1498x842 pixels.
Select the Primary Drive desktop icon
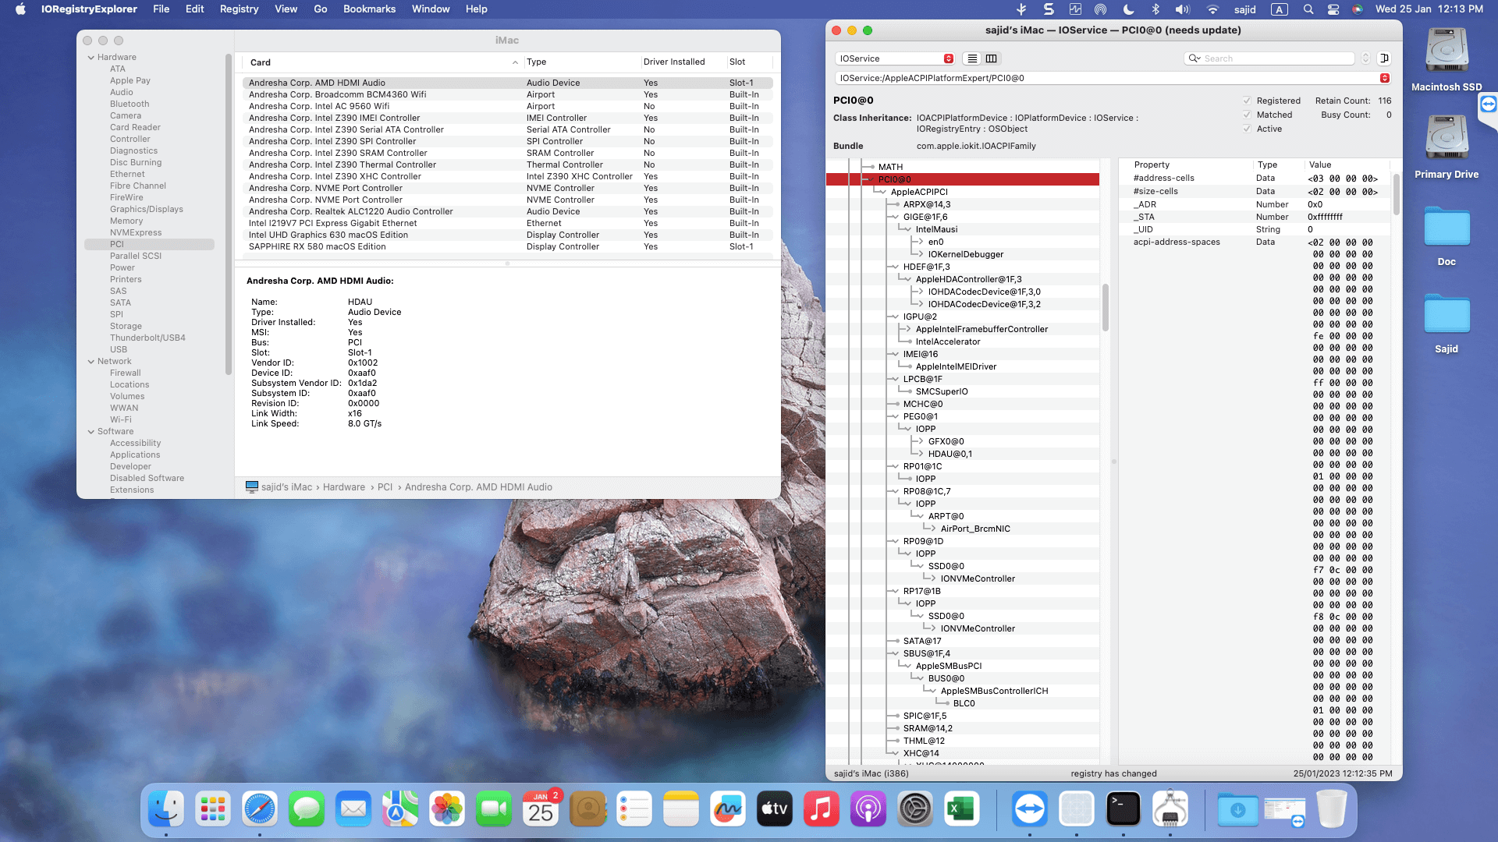(x=1447, y=137)
